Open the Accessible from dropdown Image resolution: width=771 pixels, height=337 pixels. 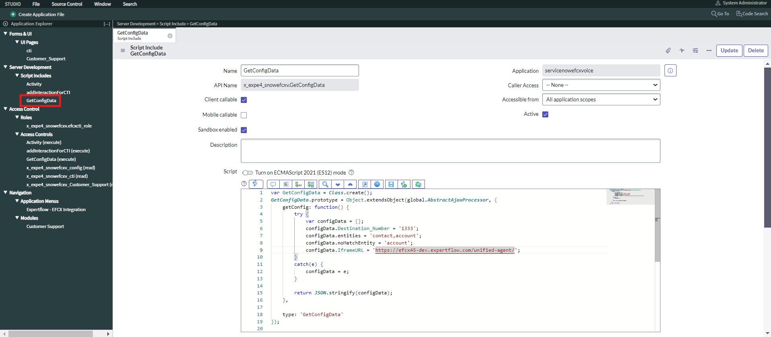[601, 100]
